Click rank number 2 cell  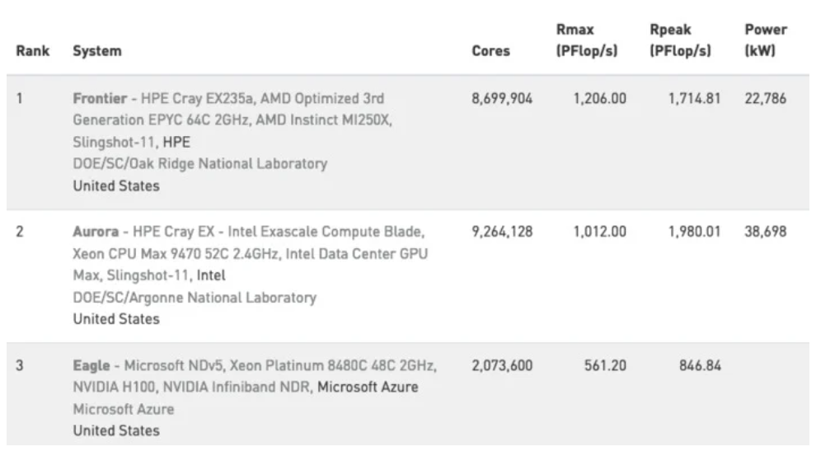(20, 233)
